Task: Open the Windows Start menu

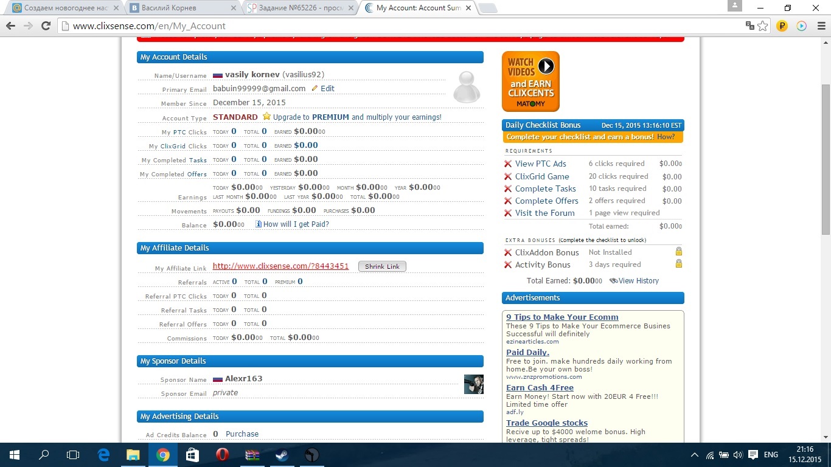Action: click(x=15, y=455)
